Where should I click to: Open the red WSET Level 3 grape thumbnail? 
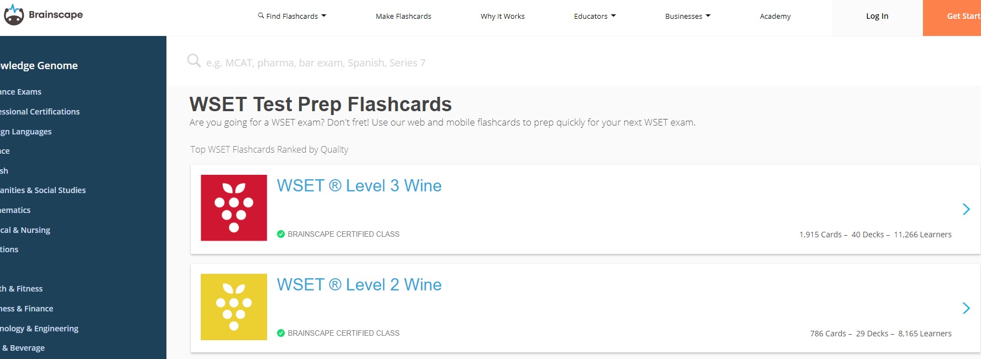(x=234, y=207)
